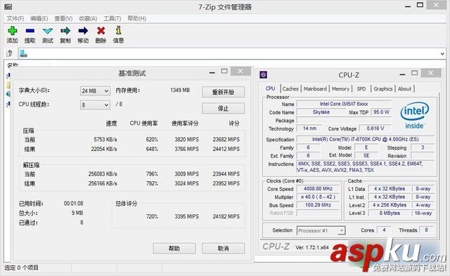Screen dimensions: 450x276
Task: Click the Add (添加) green plus icon
Action: click(13, 31)
